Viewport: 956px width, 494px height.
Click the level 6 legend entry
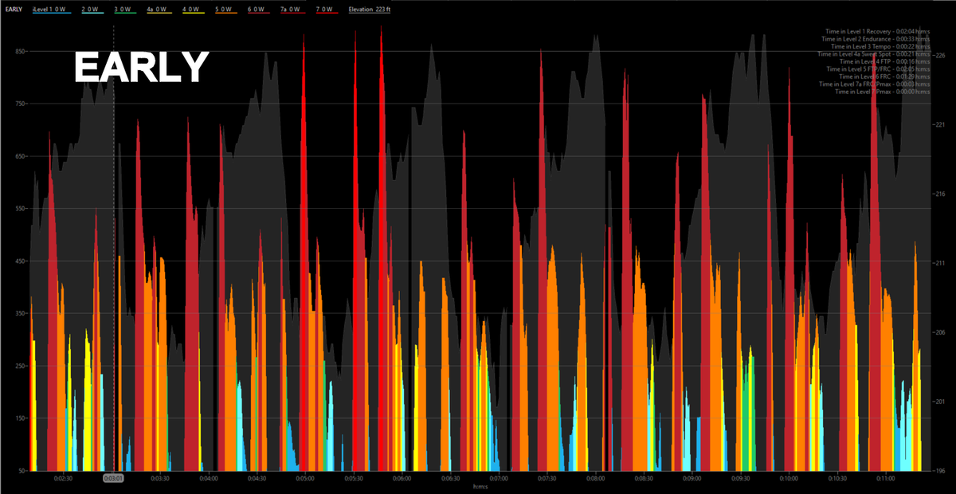(x=258, y=9)
